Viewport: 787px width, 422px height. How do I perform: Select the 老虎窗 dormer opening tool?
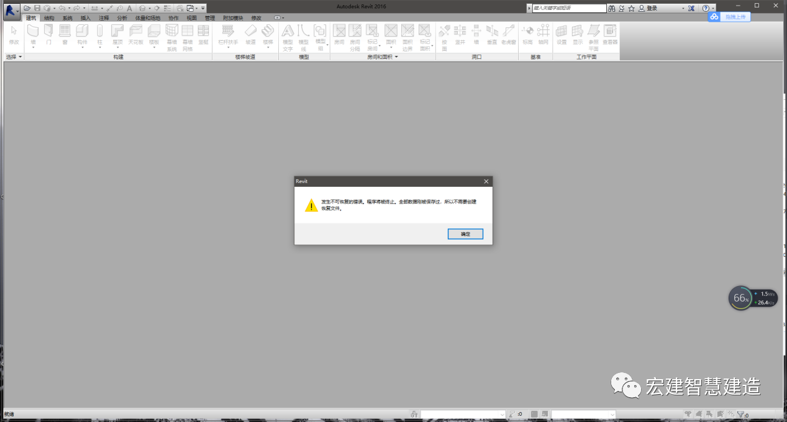[509, 34]
